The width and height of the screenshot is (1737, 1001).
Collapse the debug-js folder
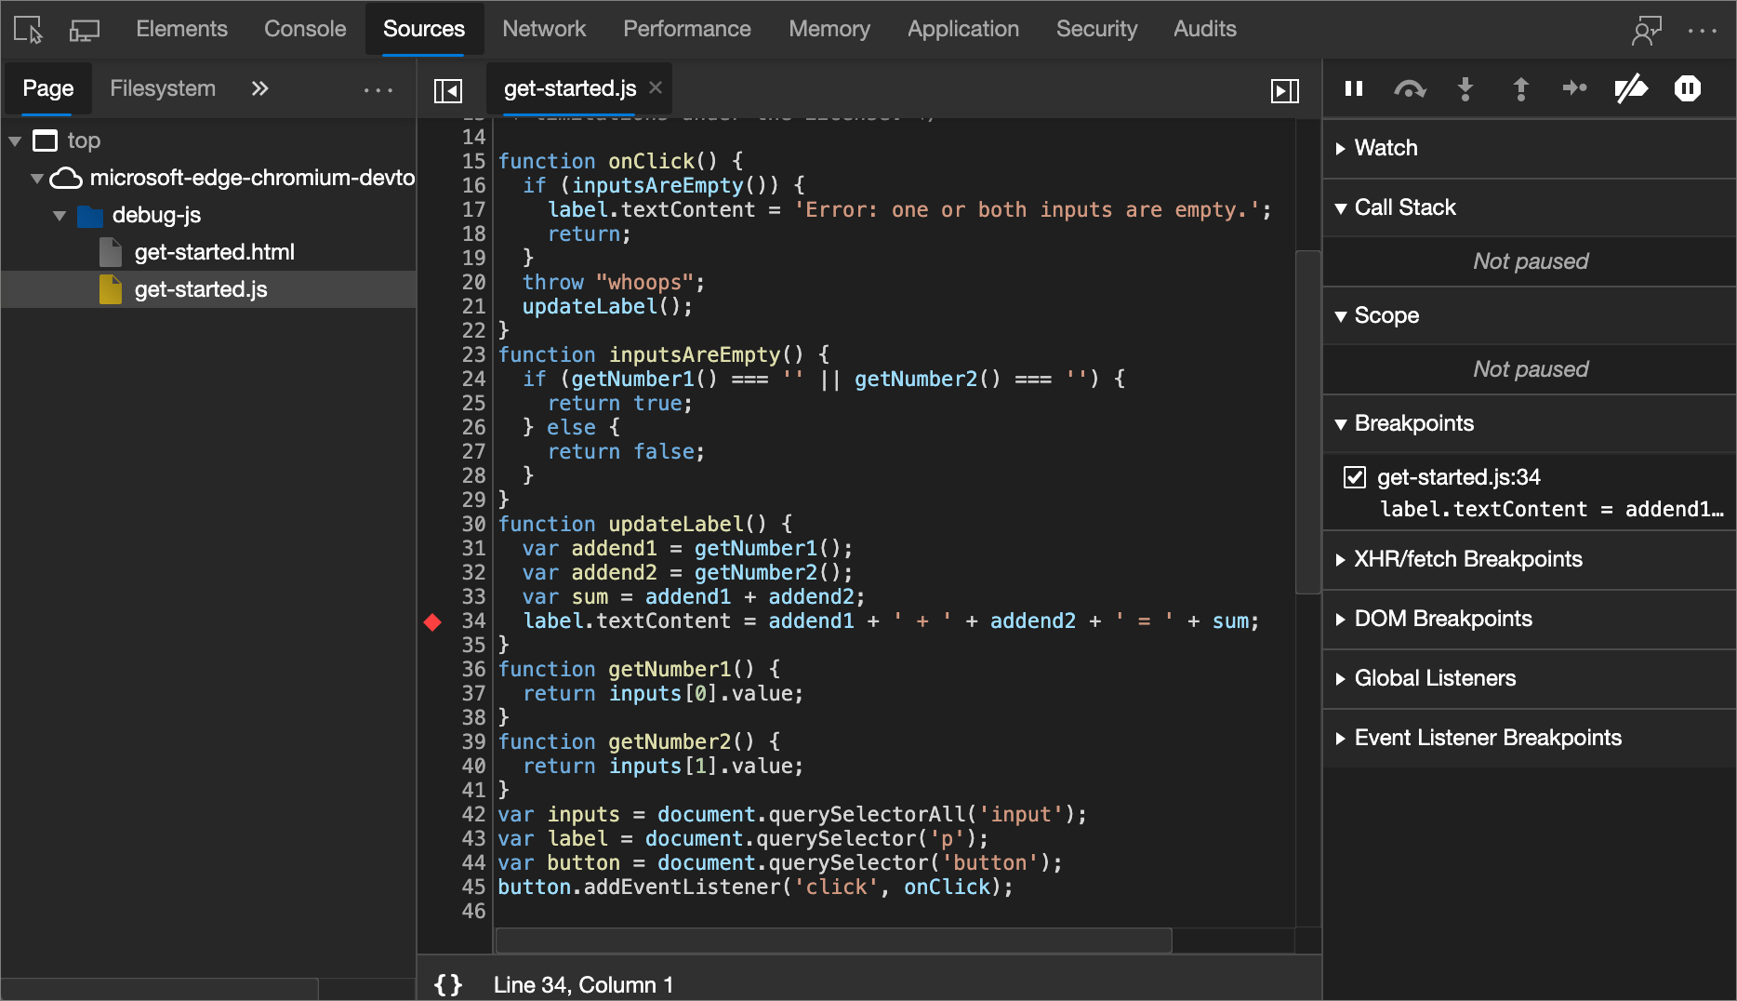[60, 215]
